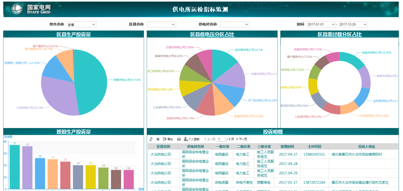The width and height of the screenshot is (403, 191).
Task: Go to next page with 下一页
Action: [242, 139]
